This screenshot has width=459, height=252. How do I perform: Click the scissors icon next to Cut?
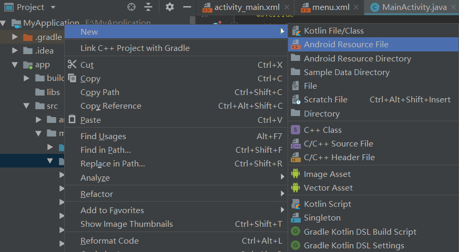pos(72,65)
